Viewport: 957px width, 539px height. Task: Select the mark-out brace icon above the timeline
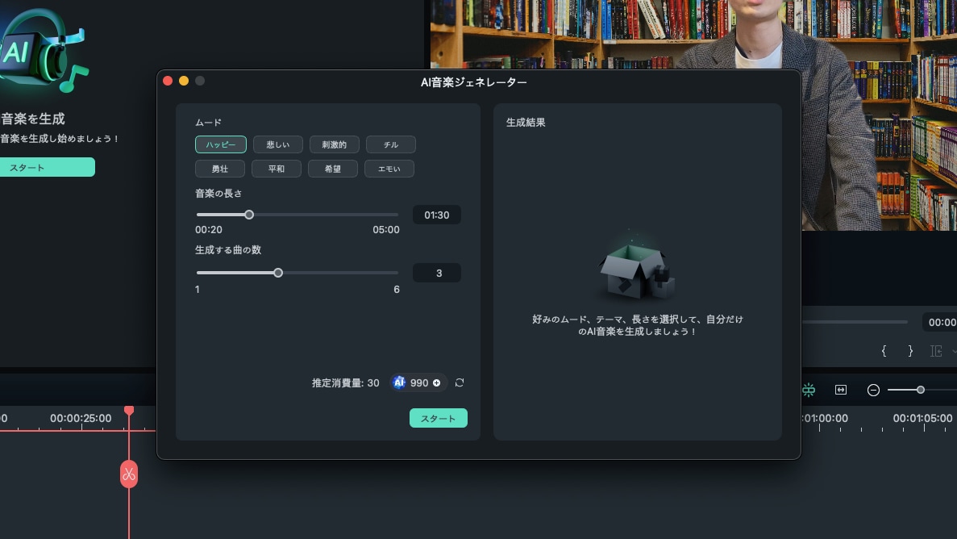pyautogui.click(x=910, y=351)
